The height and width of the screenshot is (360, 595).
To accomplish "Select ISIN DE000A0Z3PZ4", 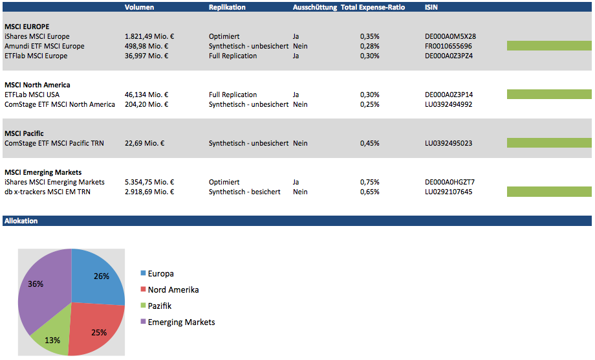I will click(449, 56).
